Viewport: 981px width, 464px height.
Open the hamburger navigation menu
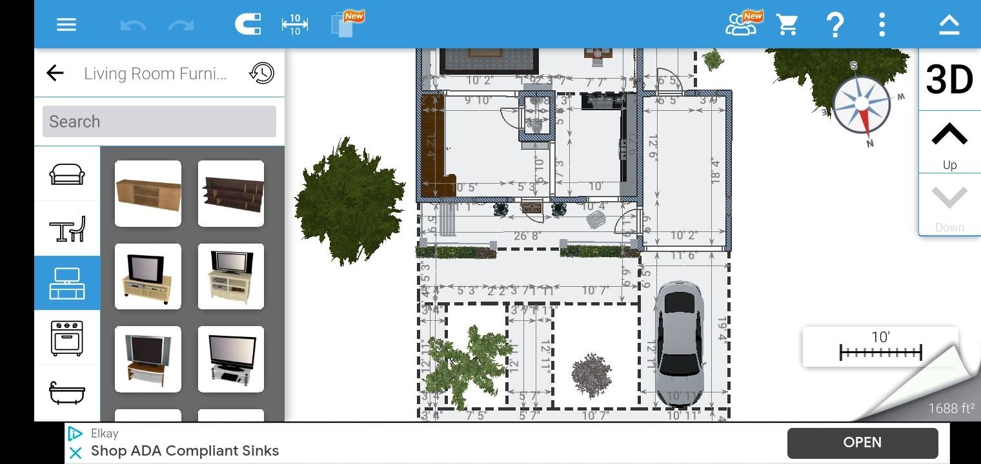66,24
